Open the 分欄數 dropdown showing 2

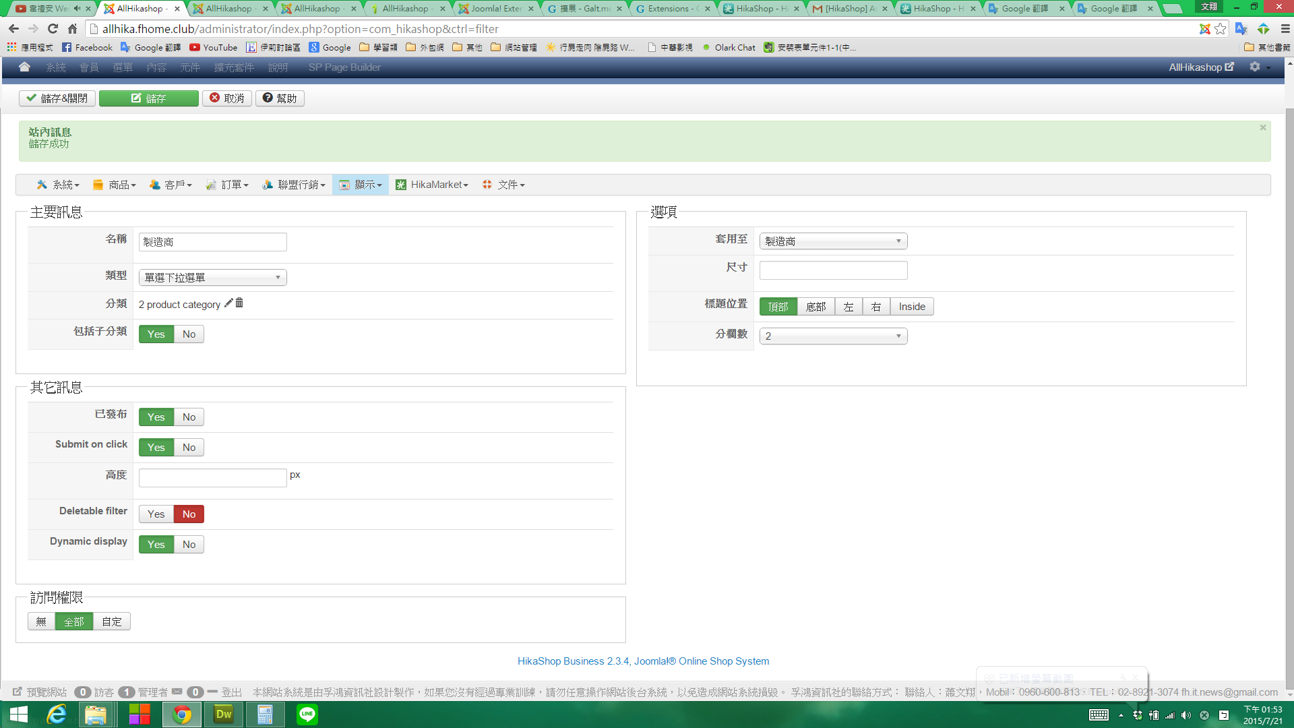point(833,336)
